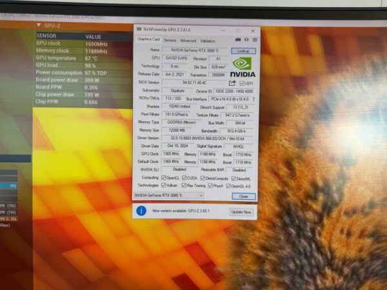Collapse the GPU-Z sensor overlay panel triangle

[39, 25]
